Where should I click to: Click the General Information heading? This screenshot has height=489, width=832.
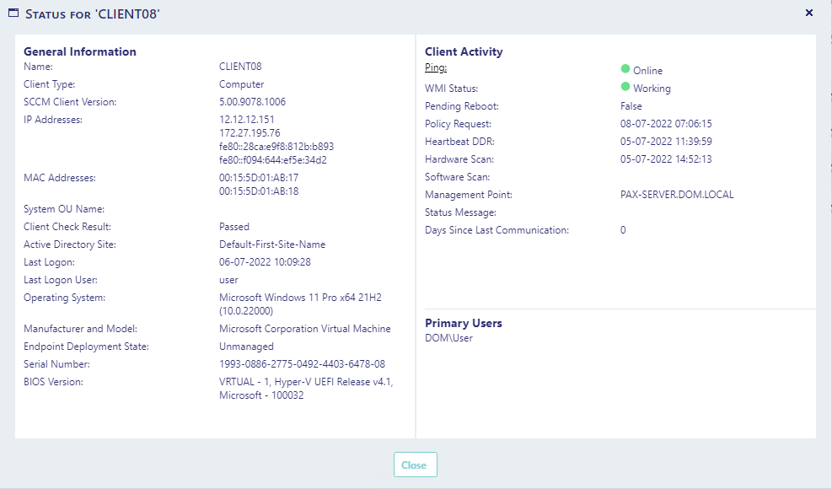pos(79,51)
